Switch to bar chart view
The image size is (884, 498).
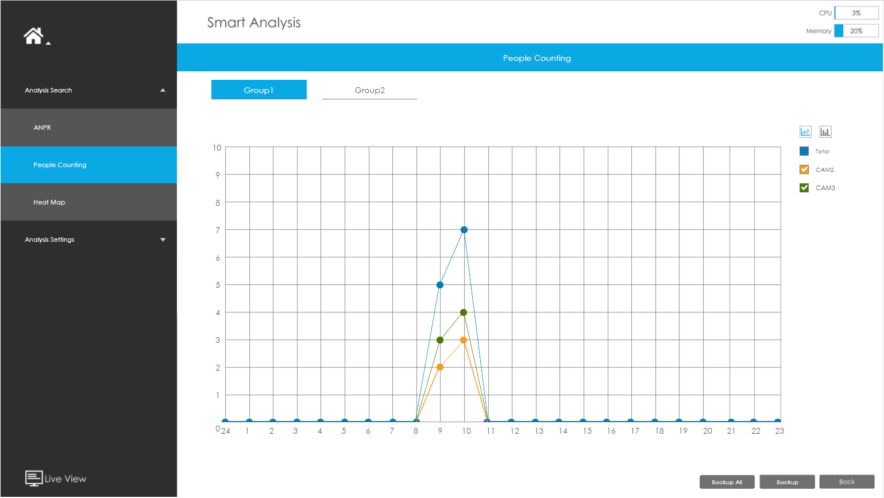coord(825,132)
